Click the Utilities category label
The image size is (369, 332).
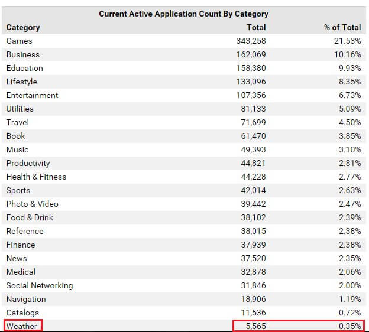click(x=20, y=109)
